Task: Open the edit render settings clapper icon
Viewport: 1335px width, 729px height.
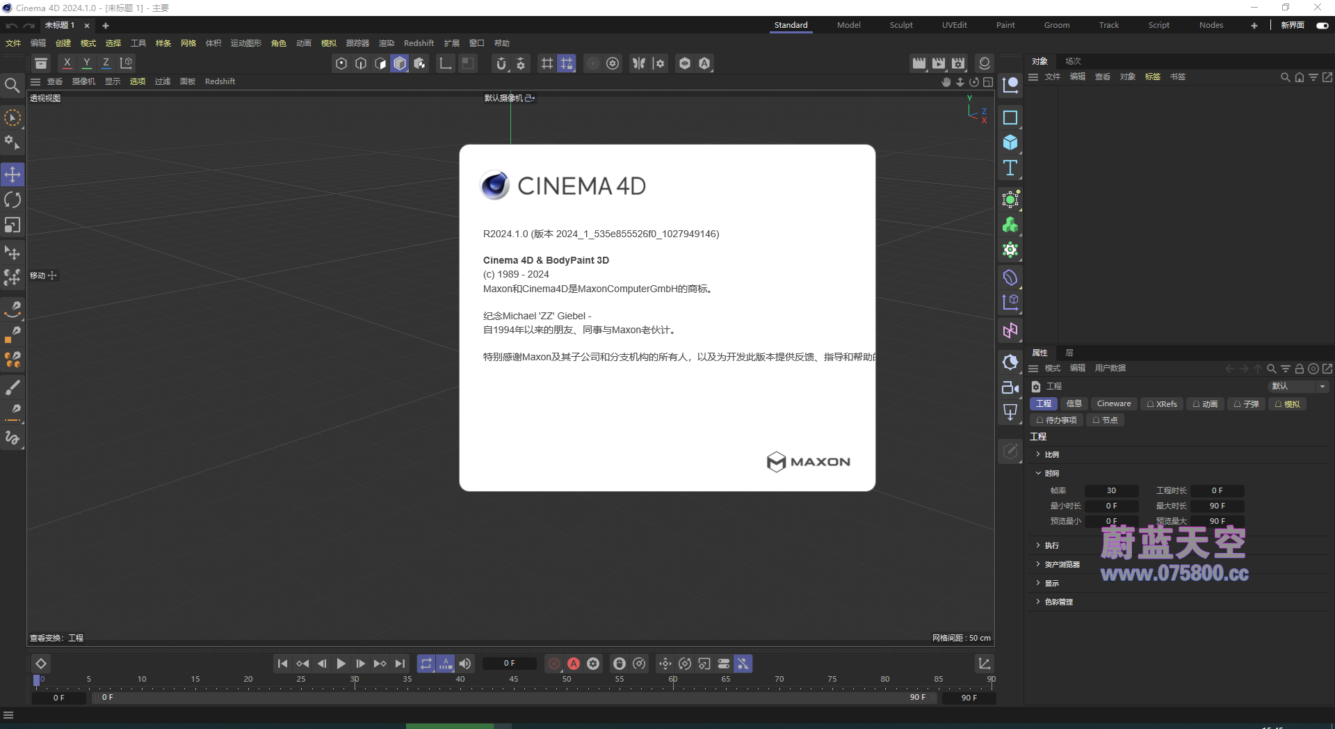Action: click(959, 63)
